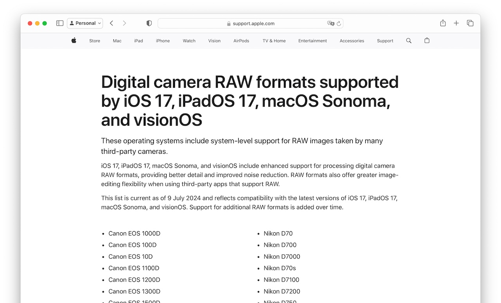Open the Personal profile dropdown
The image size is (501, 303).
coord(85,23)
